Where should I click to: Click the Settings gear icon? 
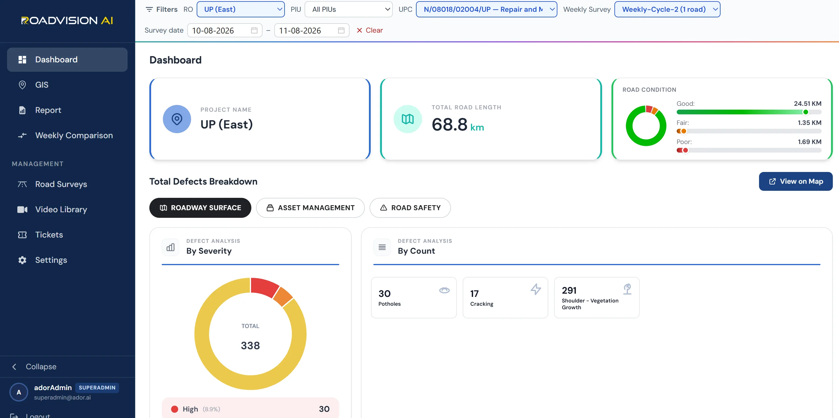coord(22,260)
